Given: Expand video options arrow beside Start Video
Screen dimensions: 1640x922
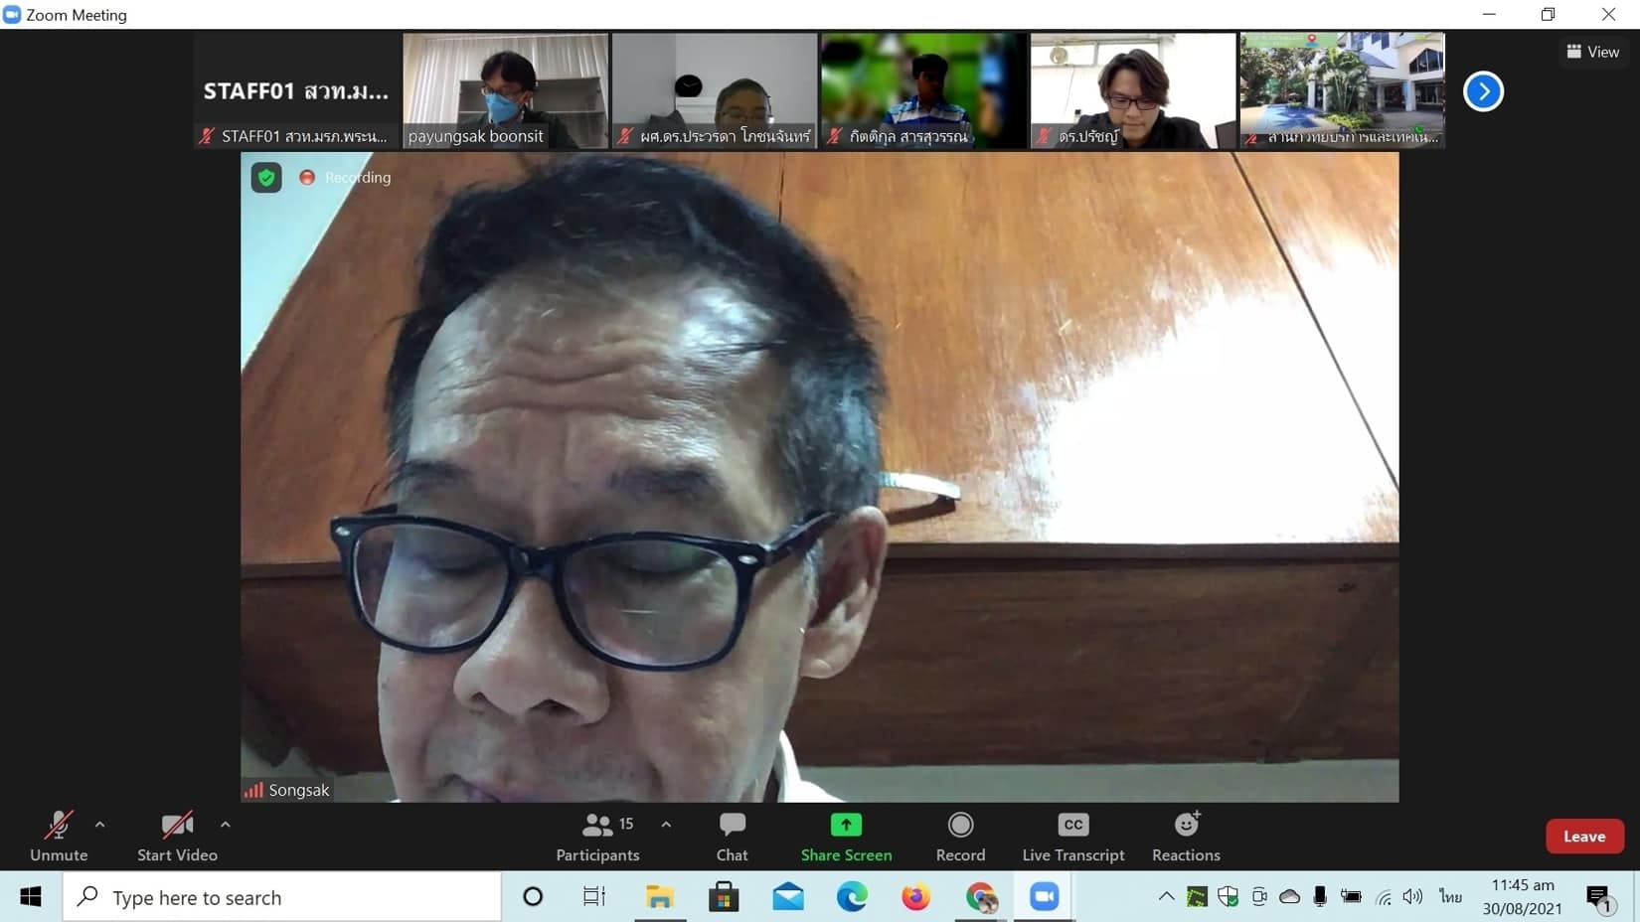Looking at the screenshot, I should [226, 825].
